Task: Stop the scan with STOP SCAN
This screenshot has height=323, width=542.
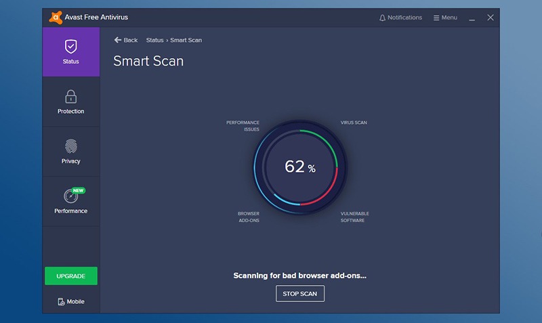Action: pos(300,294)
